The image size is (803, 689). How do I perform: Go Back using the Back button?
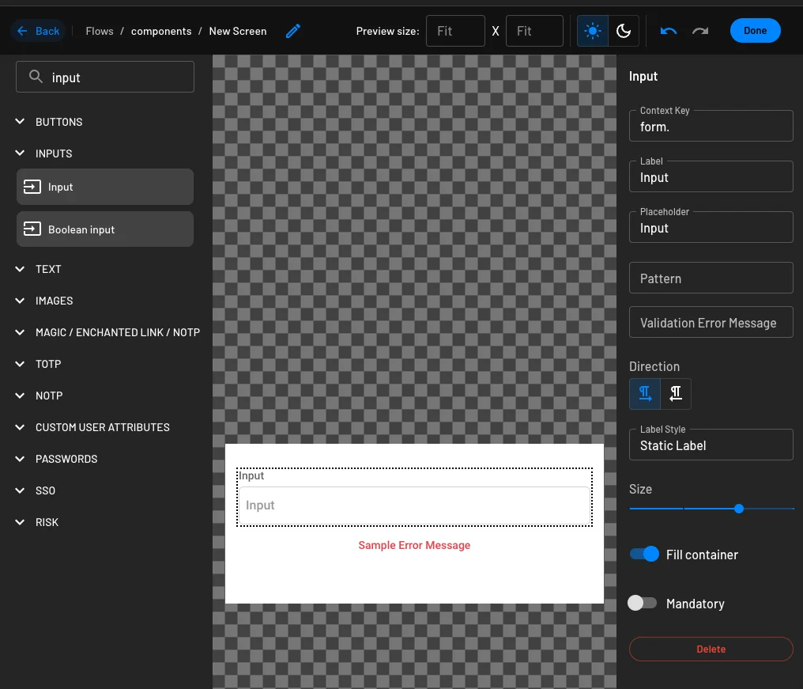(x=39, y=31)
